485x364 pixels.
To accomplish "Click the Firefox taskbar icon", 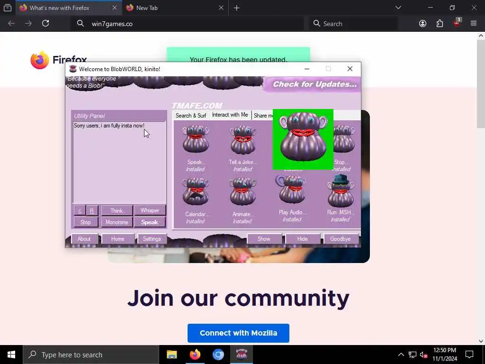I will 195,355.
